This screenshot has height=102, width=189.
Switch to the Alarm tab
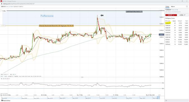point(173,6)
